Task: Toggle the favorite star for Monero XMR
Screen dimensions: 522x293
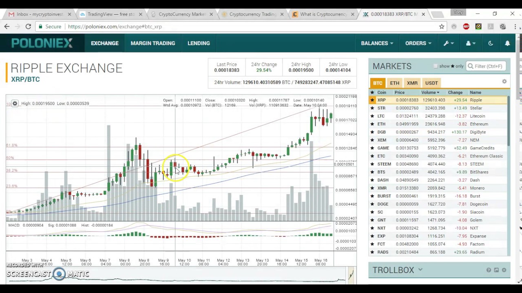Action: 372,188
